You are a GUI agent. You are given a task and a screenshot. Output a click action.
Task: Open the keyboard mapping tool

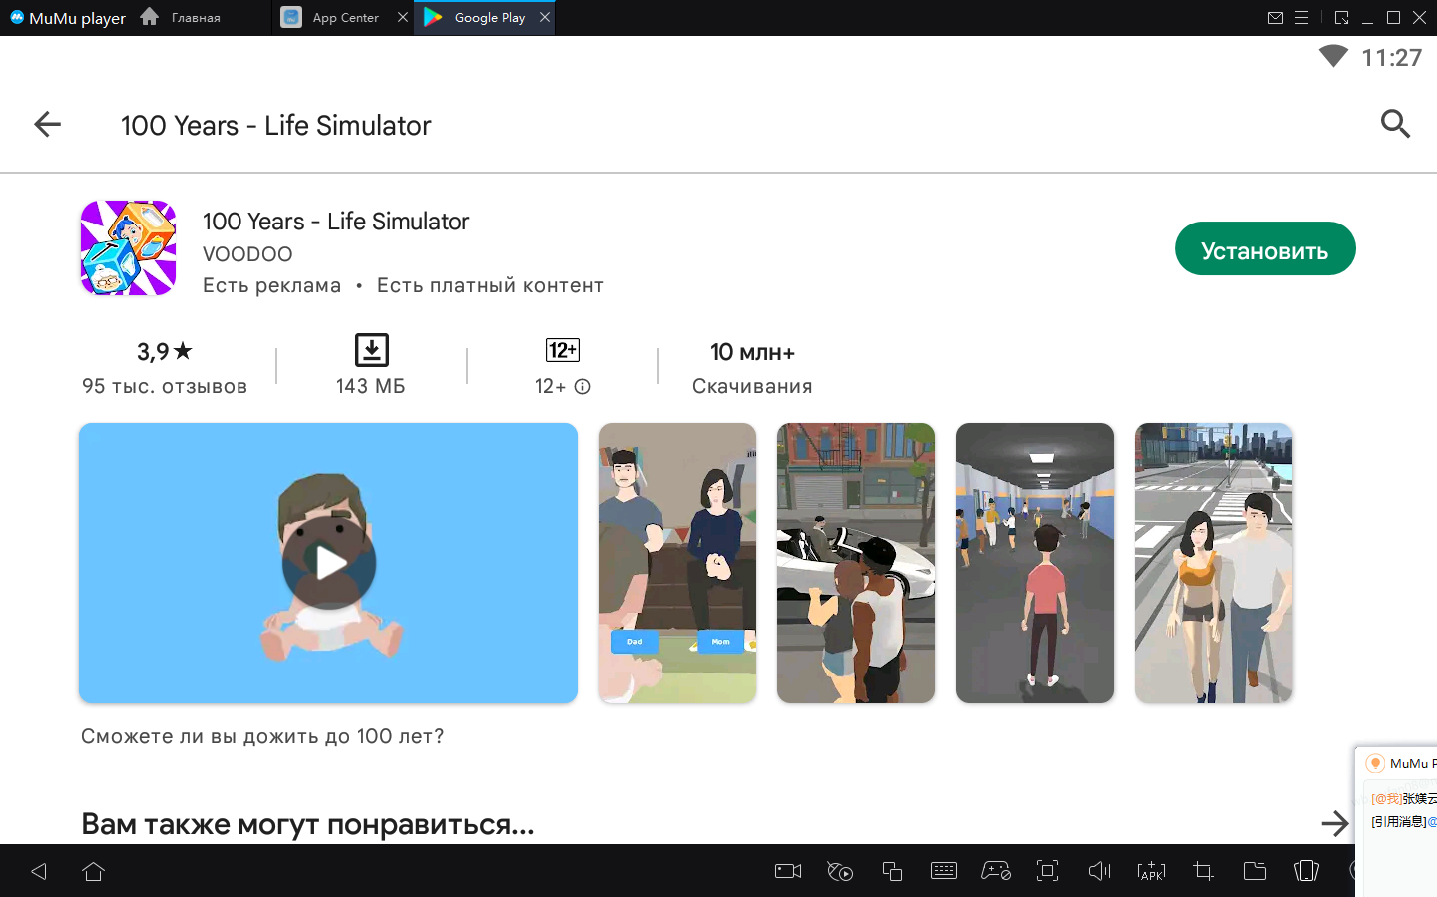pos(943,871)
